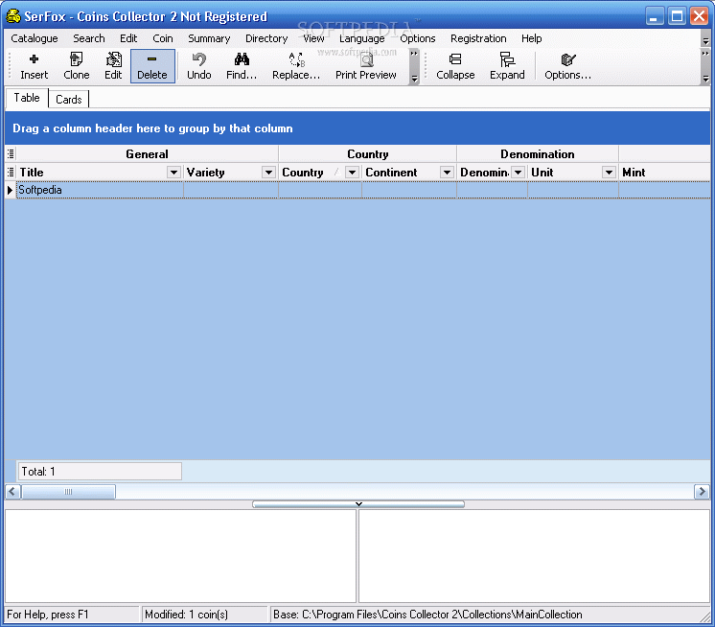Click the group-by-column drag panel text
This screenshot has width=715, height=627.
tap(152, 128)
